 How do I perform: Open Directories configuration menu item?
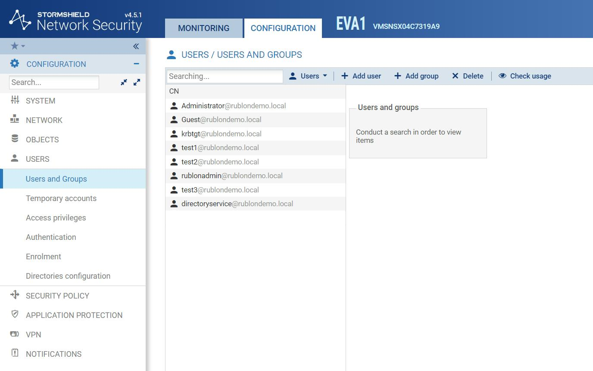[68, 276]
